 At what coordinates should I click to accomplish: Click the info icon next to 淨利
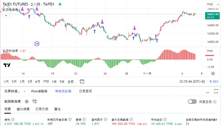(x=13, y=120)
